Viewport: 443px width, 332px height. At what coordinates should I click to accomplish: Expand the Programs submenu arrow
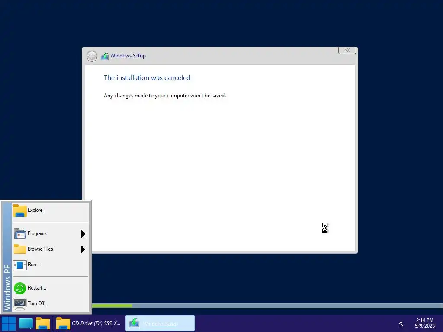[x=83, y=234]
